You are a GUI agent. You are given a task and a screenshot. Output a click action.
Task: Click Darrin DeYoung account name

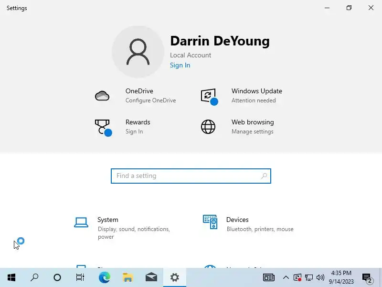(220, 41)
